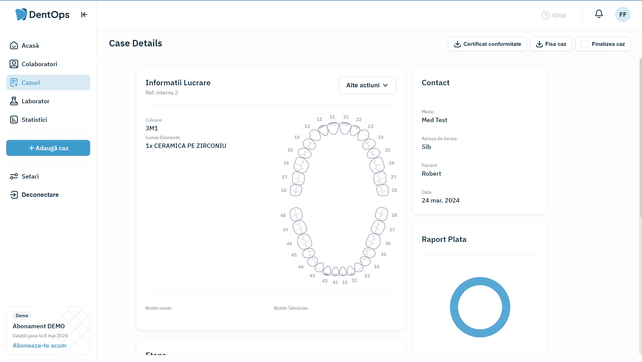
Task: Click the Statistici chart icon
Action: point(14,120)
